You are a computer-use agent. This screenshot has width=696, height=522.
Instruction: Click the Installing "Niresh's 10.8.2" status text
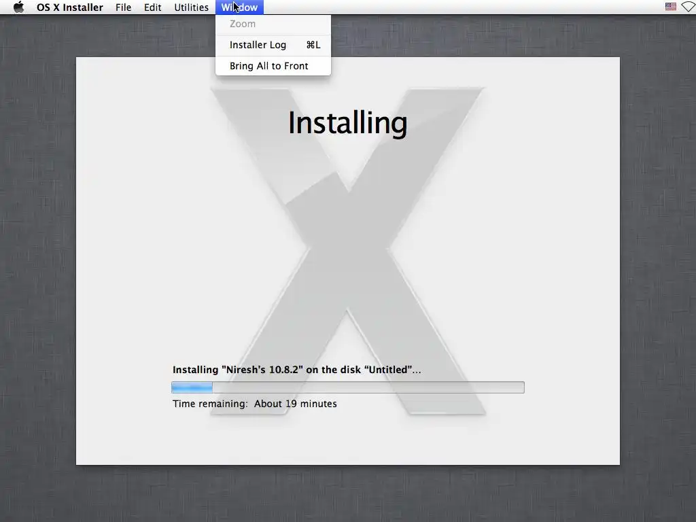tap(296, 370)
